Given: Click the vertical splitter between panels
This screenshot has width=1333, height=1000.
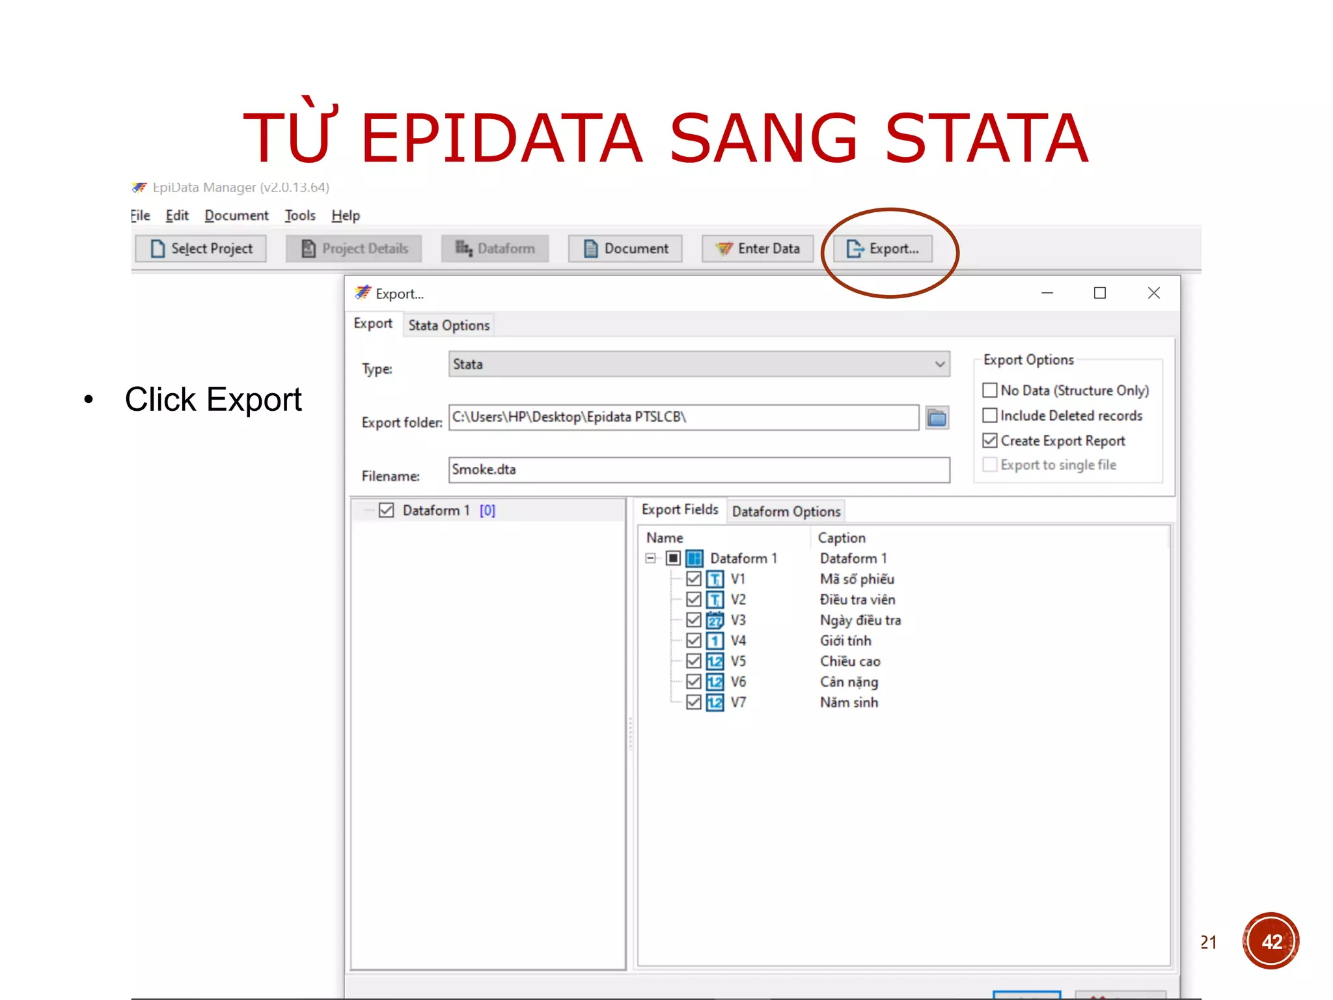Looking at the screenshot, I should point(631,734).
